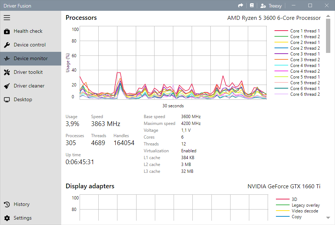The width and height of the screenshot is (335, 225).
Task: Click the user account icon next to Treexy
Action: (x=263, y=6)
